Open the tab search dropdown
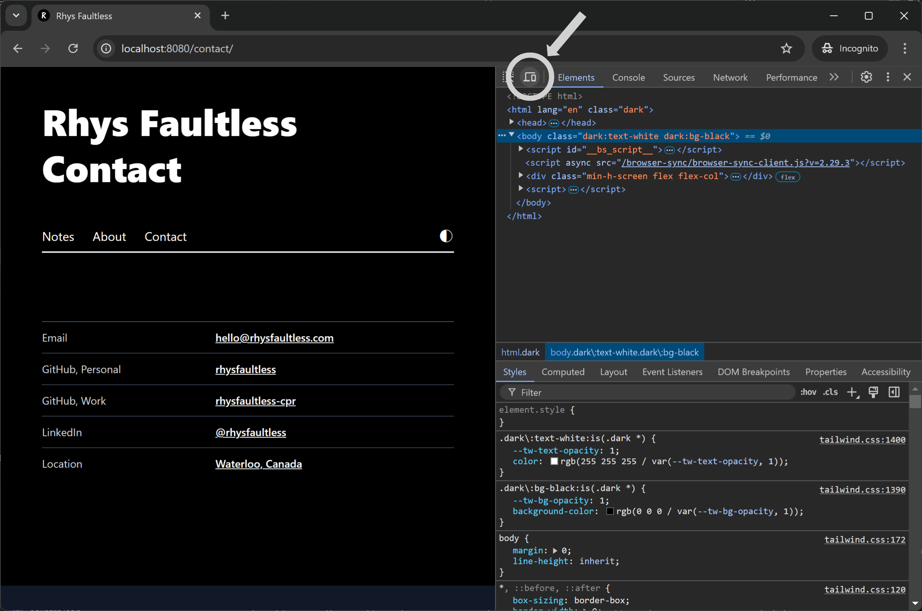Screen dimensions: 922x611 pos(16,16)
